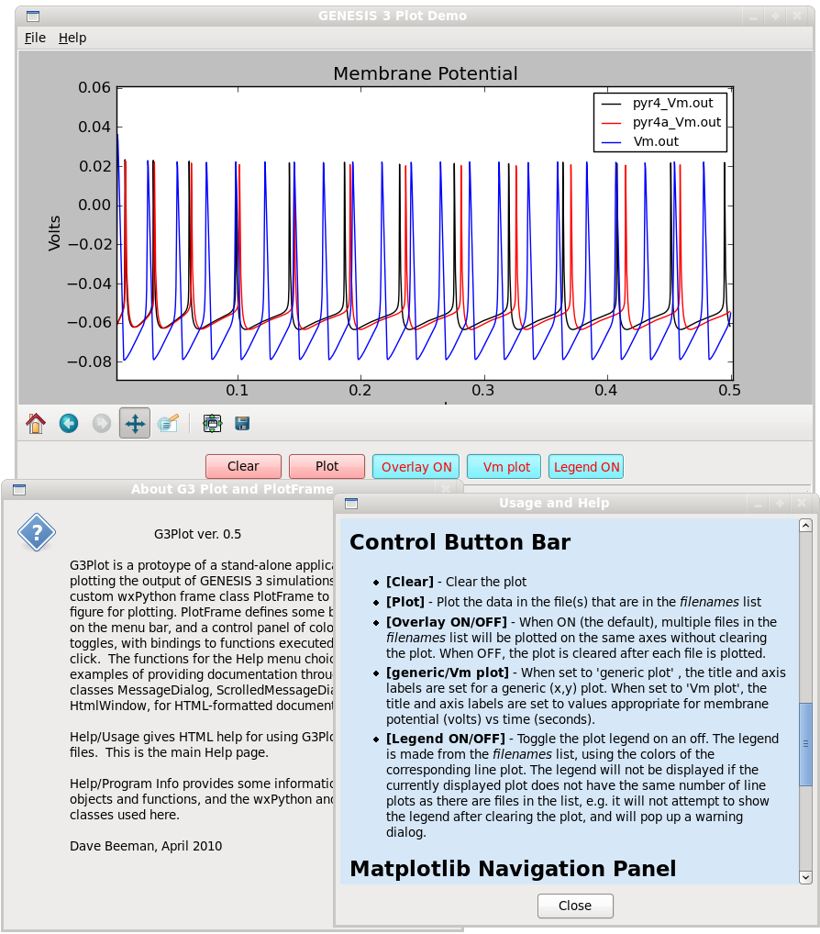
Task: Toggle the Vm plot button
Action: click(x=504, y=466)
